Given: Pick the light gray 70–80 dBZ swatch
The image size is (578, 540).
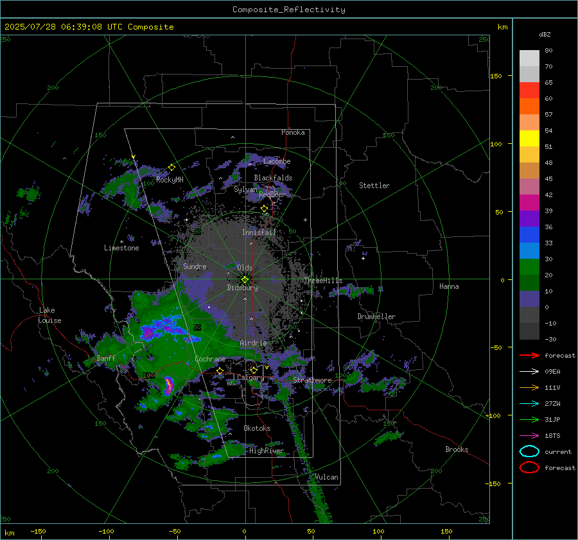Looking at the screenshot, I should (529, 58).
